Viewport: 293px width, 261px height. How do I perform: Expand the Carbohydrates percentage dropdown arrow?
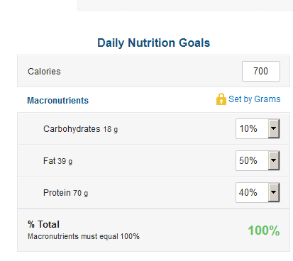click(274, 128)
